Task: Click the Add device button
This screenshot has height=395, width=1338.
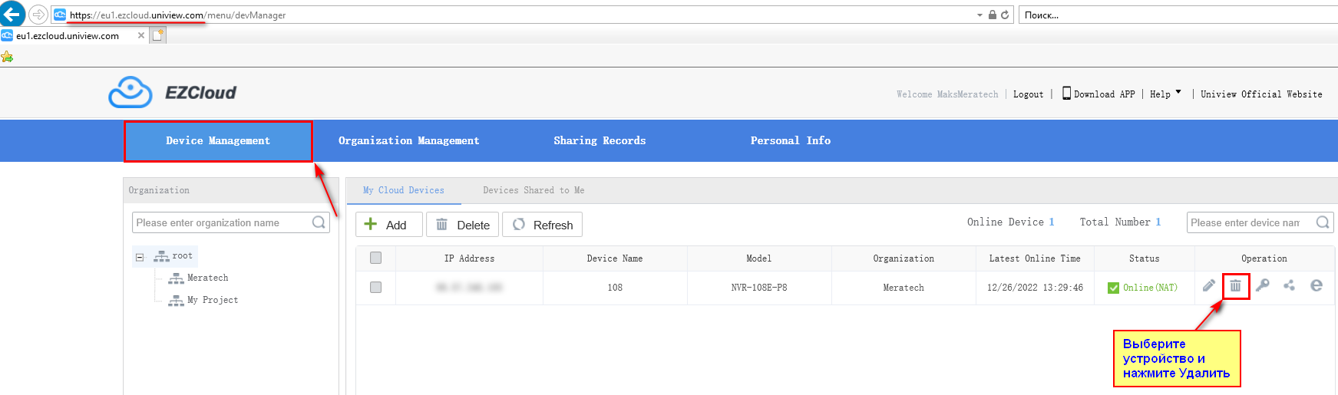Action: pyautogui.click(x=388, y=225)
